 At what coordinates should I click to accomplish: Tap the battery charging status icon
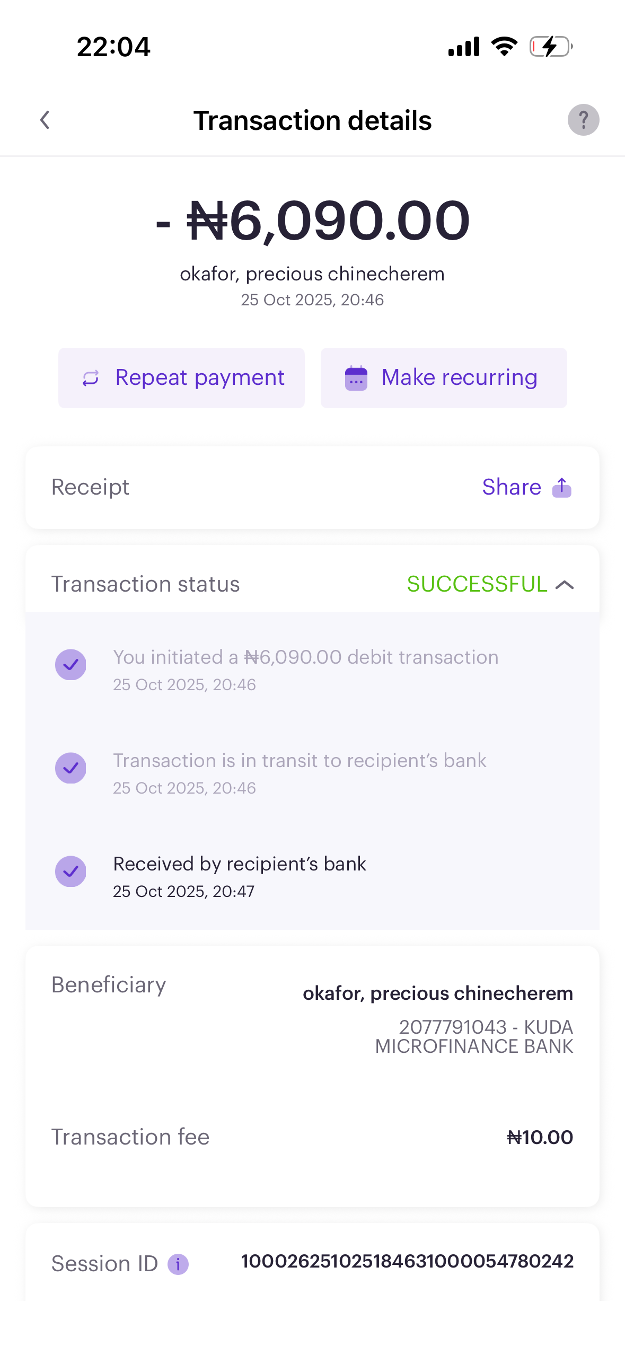[x=551, y=47]
